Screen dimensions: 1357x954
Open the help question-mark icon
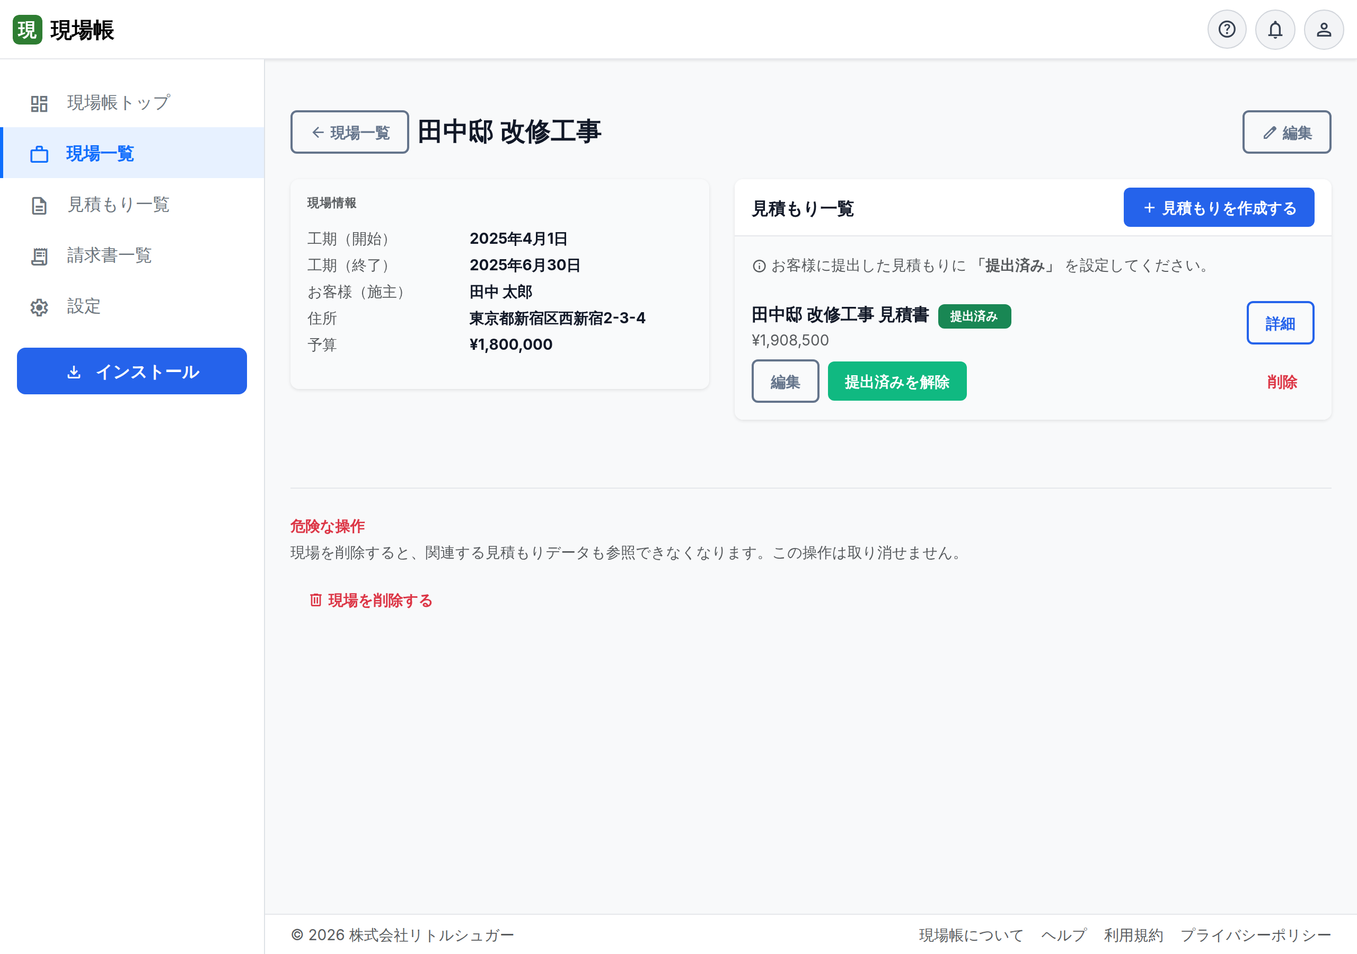(1227, 30)
